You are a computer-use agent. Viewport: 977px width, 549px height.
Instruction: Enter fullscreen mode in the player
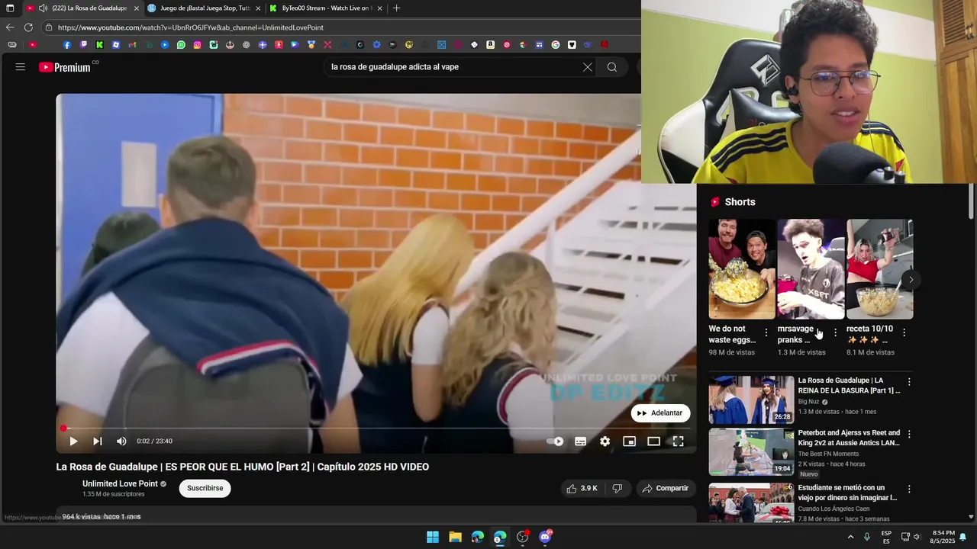[678, 441]
